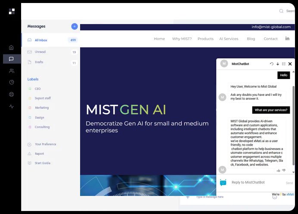This screenshot has height=214, width=298.
Task: Like the chatbot response with thumbs up
Action: pos(279,171)
